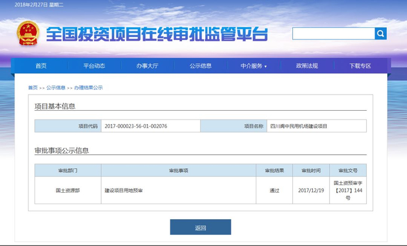Open the 办事大厅 navigation item
Viewport: 407px width, 246px height.
coord(147,66)
